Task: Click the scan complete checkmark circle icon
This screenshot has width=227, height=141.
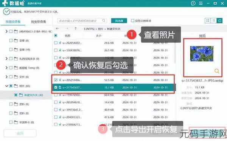Action: (x=6, y=12)
